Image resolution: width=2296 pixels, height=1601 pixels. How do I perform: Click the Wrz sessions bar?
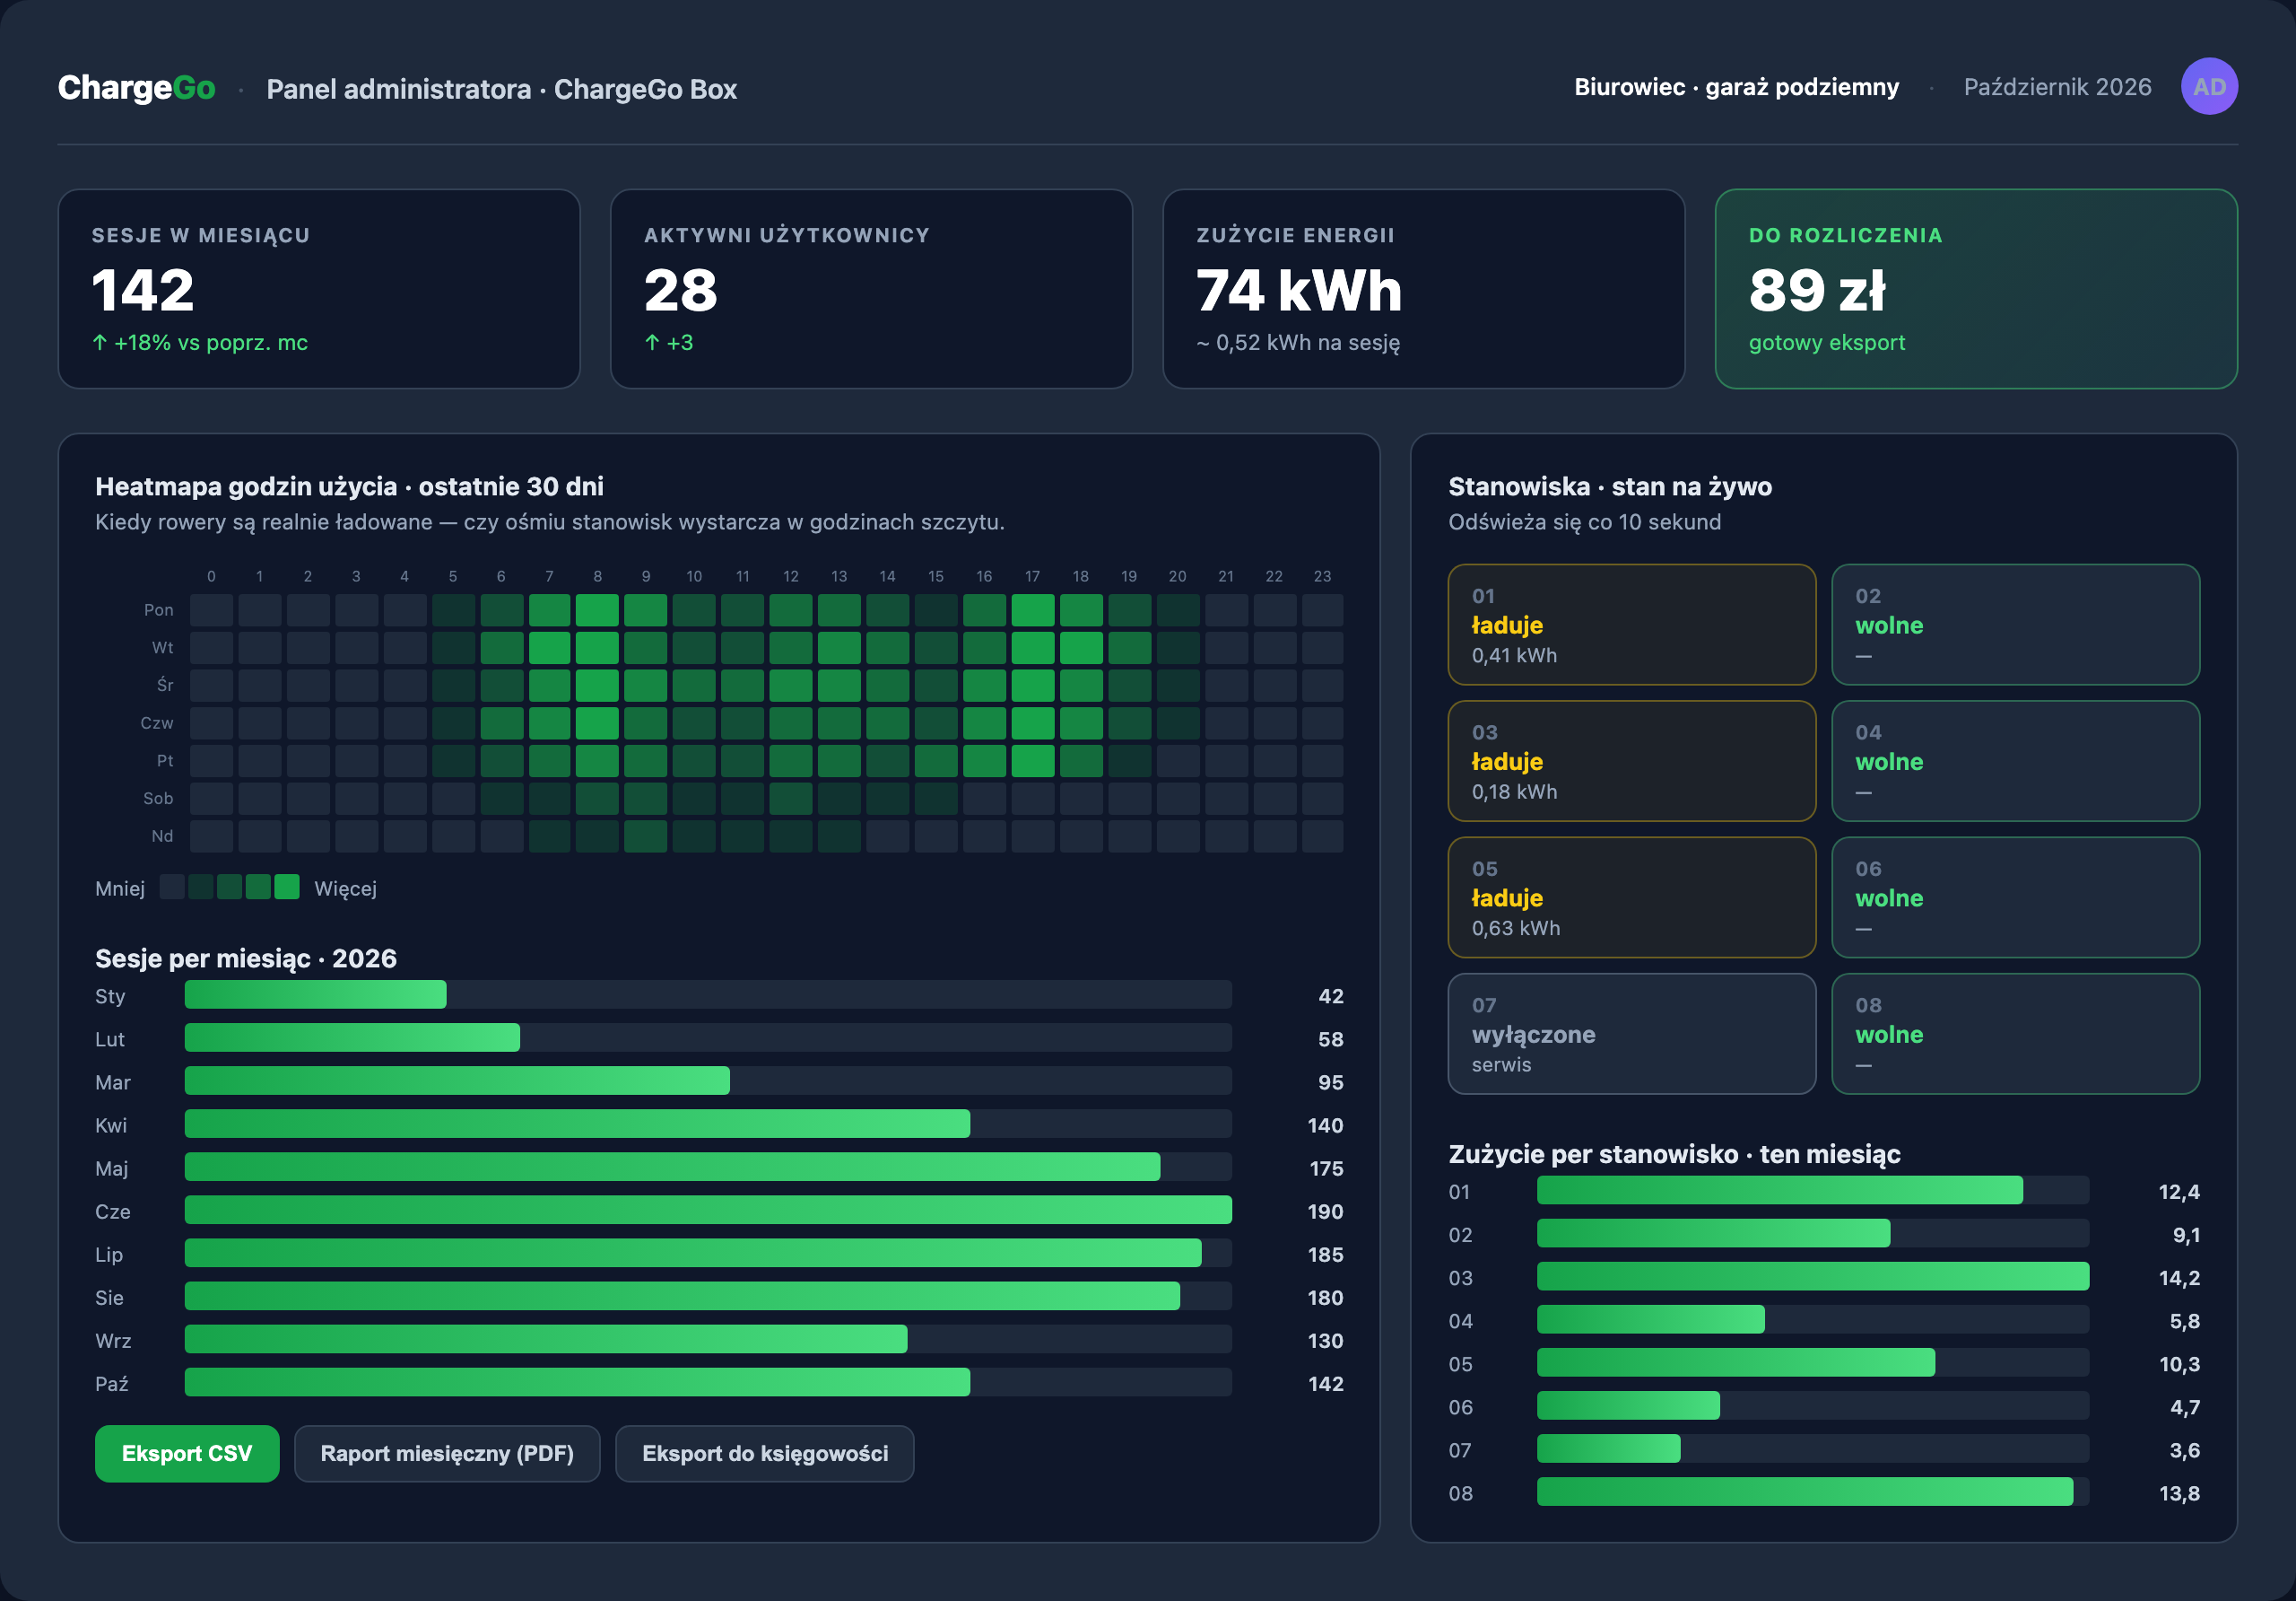(546, 1339)
